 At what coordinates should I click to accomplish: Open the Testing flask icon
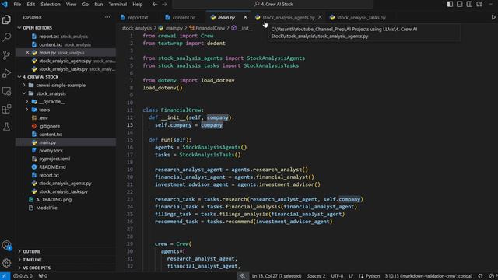point(6,127)
